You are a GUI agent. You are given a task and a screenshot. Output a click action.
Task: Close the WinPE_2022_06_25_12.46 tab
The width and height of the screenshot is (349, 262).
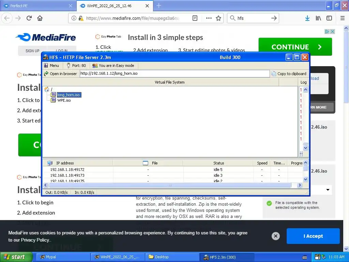[x=147, y=6]
